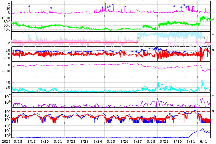
Task: Select the 5/23 date label
Action: coord(84,142)
